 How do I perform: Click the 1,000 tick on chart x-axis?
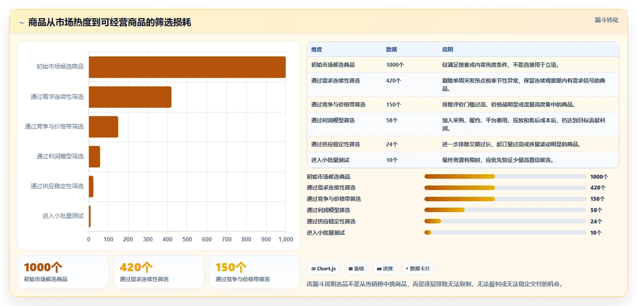pos(285,239)
